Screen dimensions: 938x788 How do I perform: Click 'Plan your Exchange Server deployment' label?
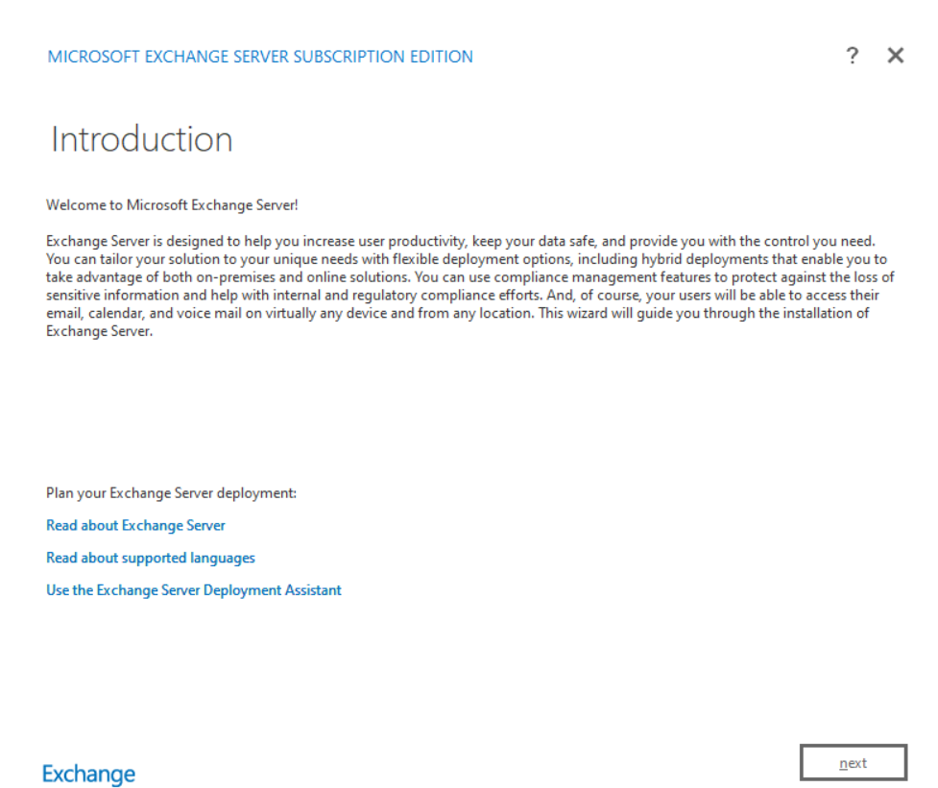pos(172,493)
